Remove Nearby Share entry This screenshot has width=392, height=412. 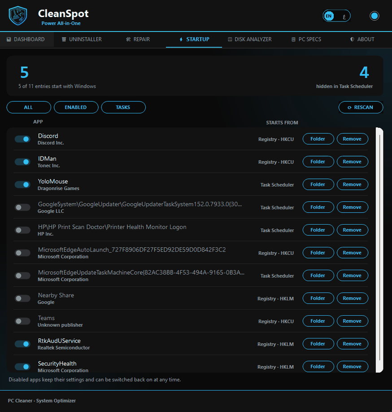[352, 298]
